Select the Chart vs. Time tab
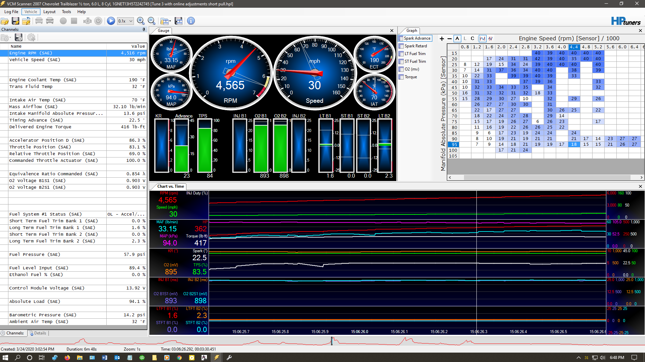645x362 pixels. point(171,186)
